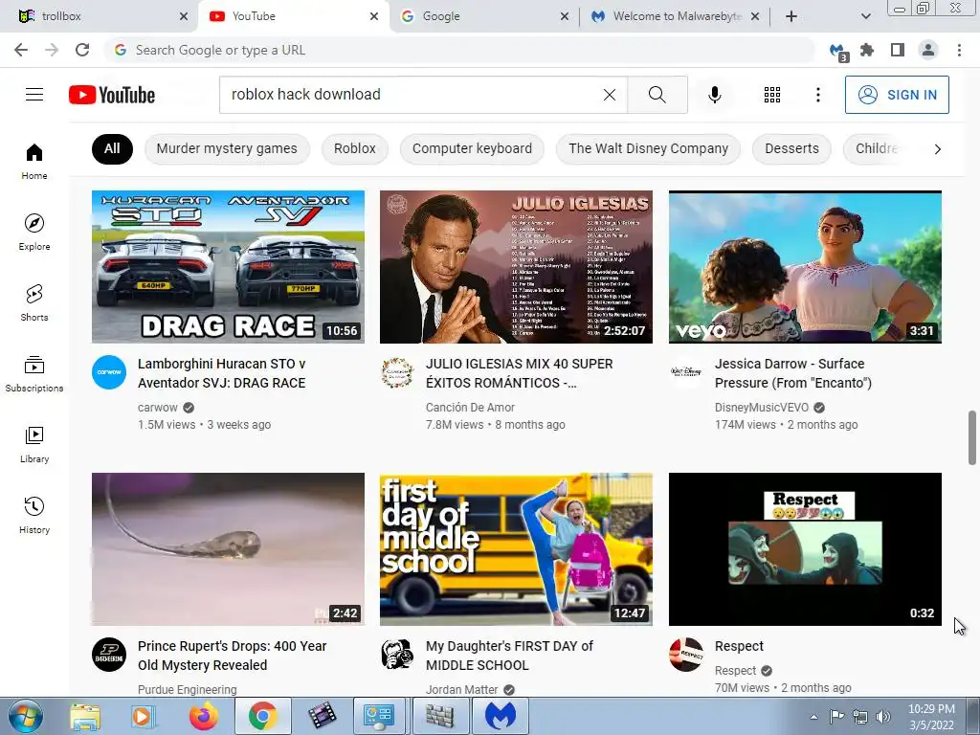This screenshot has width=980, height=735.
Task: Expand the Chrome tab search dropdown
Action: [x=865, y=16]
